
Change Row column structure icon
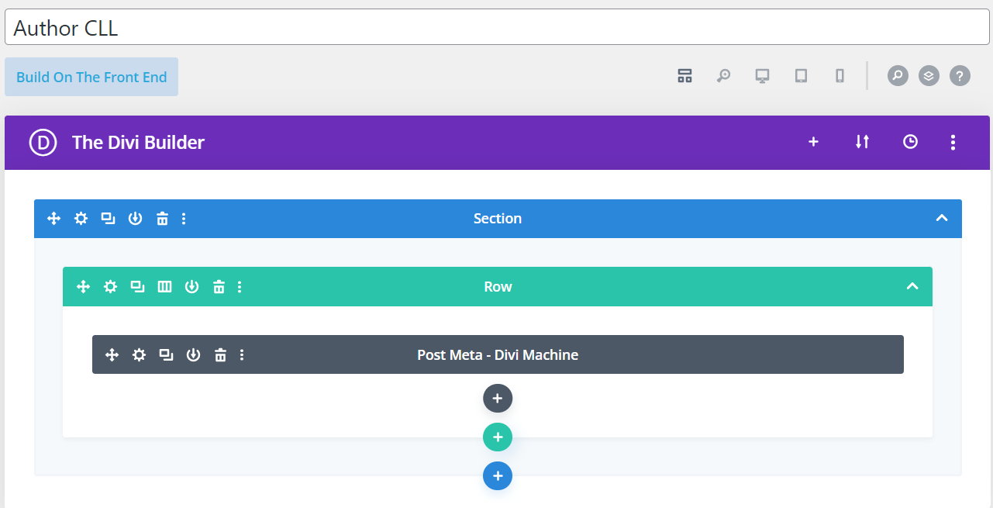pyautogui.click(x=164, y=287)
